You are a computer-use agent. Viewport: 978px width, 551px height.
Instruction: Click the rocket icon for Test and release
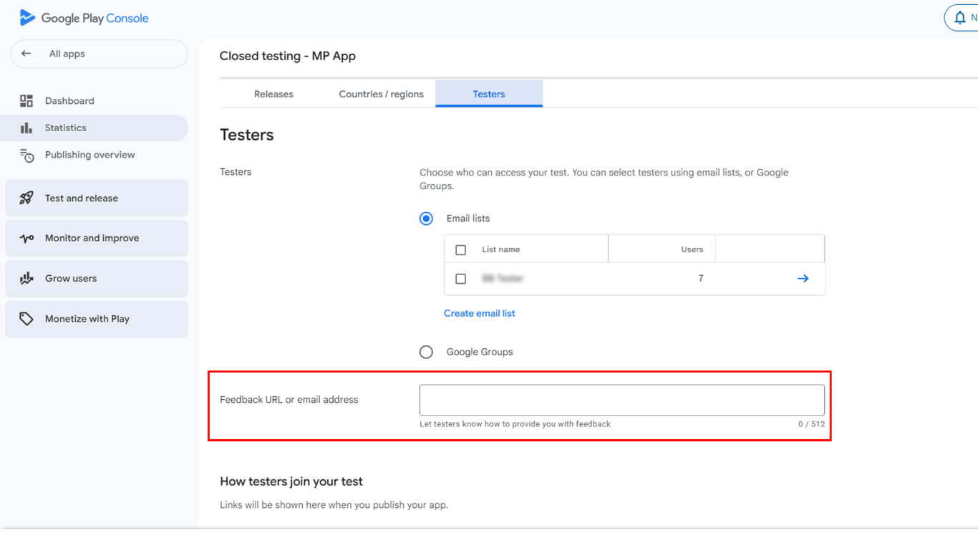point(26,198)
